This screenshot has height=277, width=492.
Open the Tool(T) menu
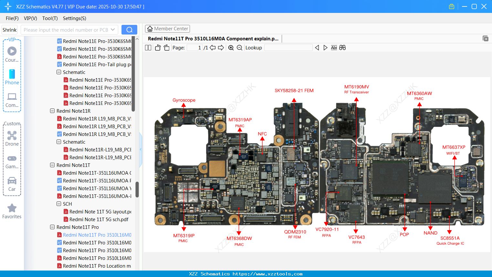(x=50, y=18)
